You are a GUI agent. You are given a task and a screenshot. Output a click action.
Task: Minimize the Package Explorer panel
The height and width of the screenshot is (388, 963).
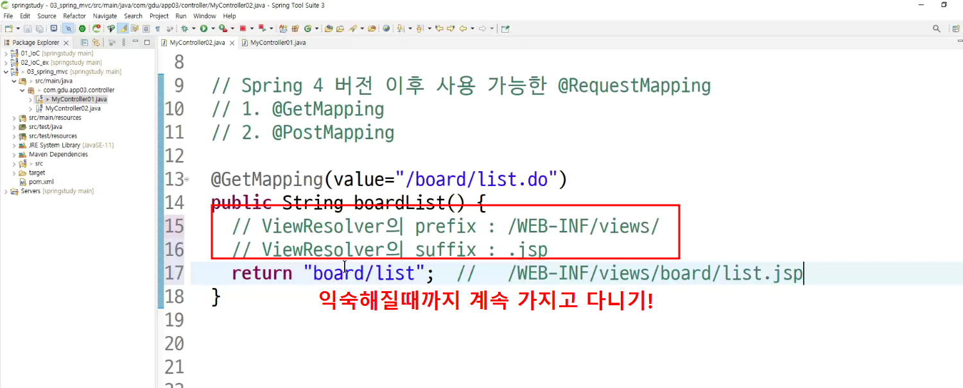click(135, 42)
